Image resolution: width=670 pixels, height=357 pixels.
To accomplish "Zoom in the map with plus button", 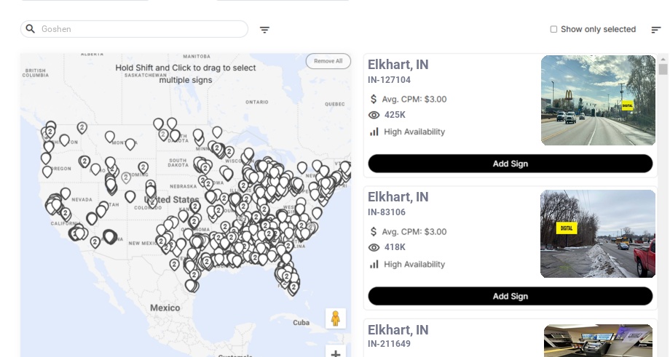I will pyautogui.click(x=335, y=353).
